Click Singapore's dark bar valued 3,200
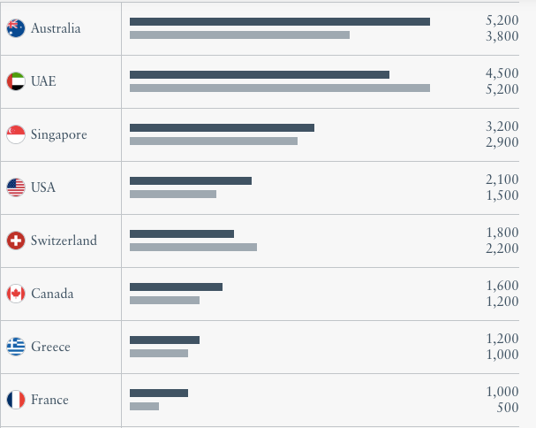 pyautogui.click(x=222, y=127)
